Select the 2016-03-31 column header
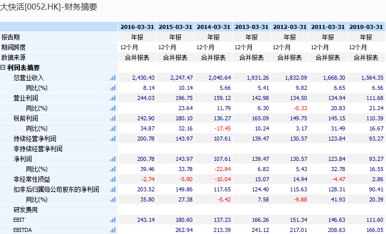 tap(137, 27)
